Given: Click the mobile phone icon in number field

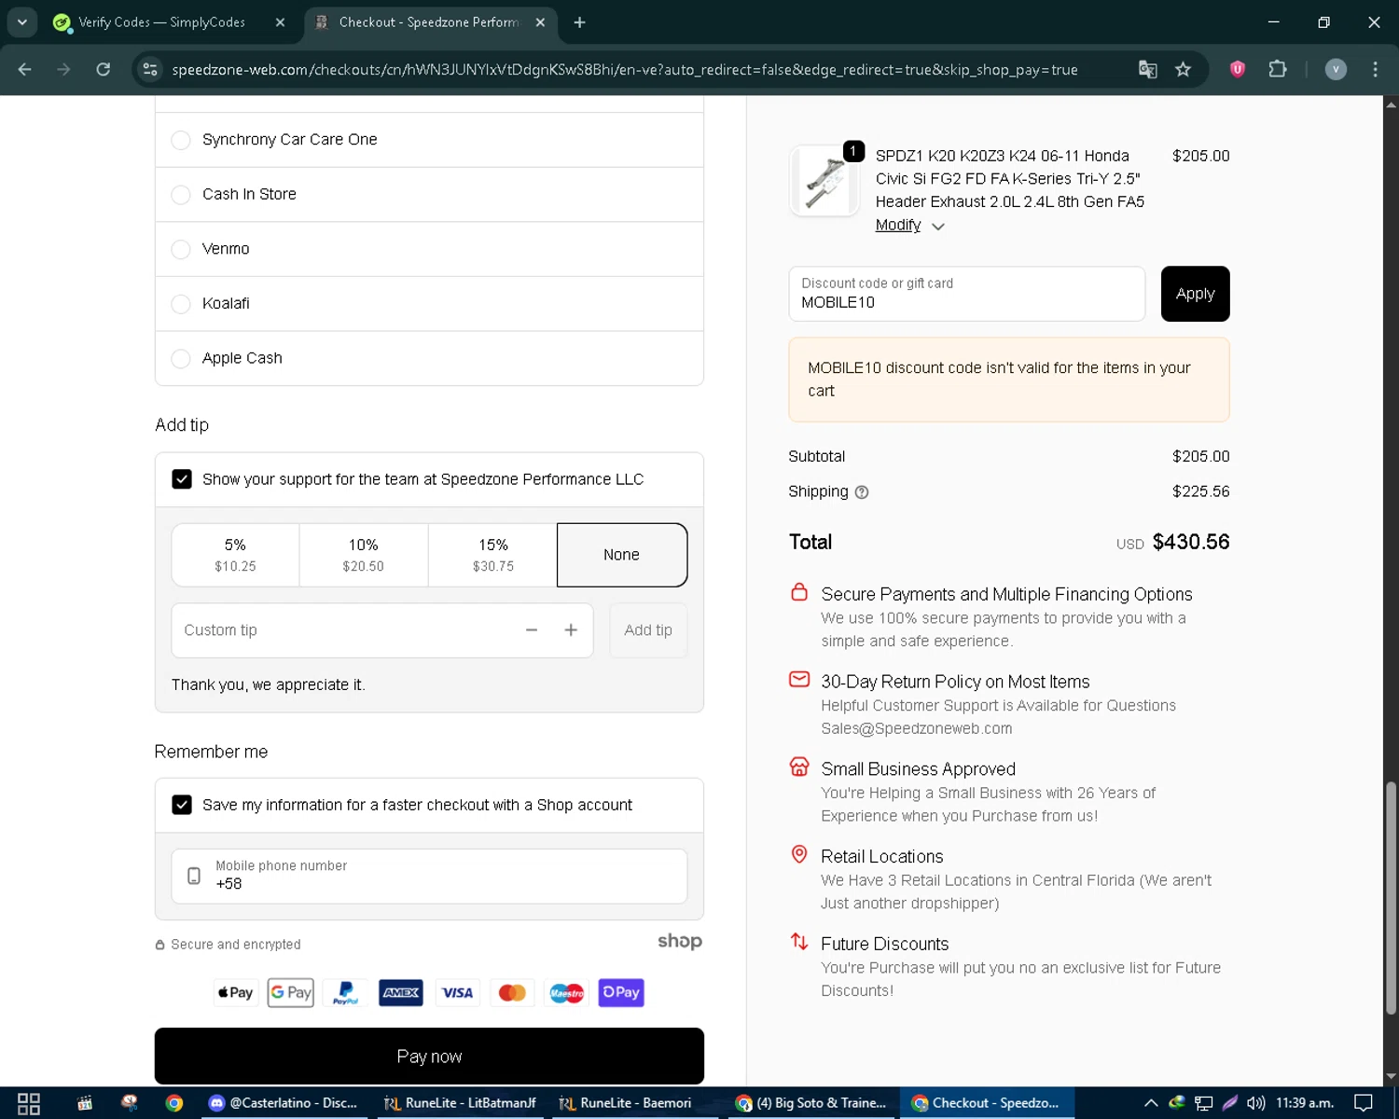Looking at the screenshot, I should (x=194, y=876).
